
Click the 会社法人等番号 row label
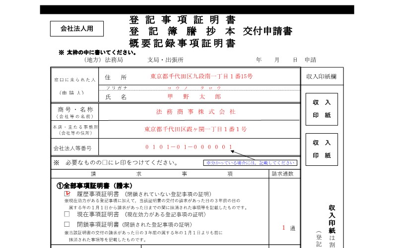(72, 148)
